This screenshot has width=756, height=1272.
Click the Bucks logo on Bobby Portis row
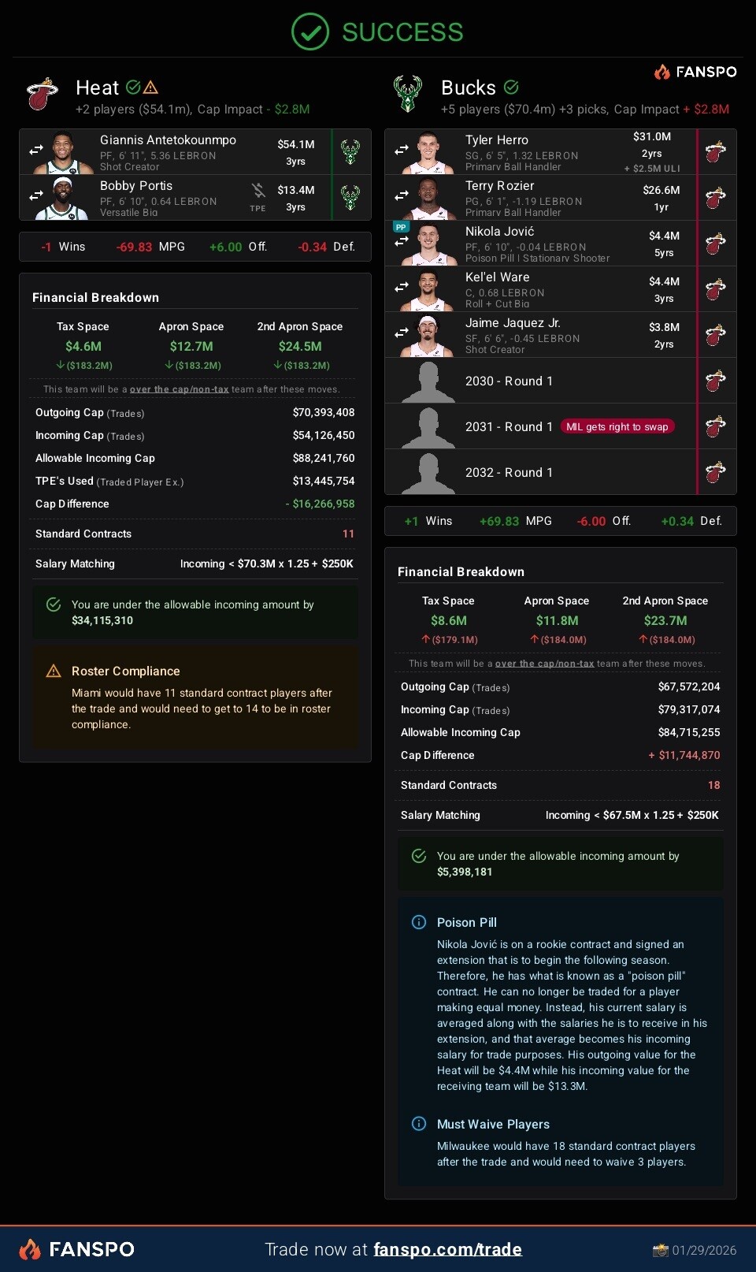pyautogui.click(x=350, y=197)
